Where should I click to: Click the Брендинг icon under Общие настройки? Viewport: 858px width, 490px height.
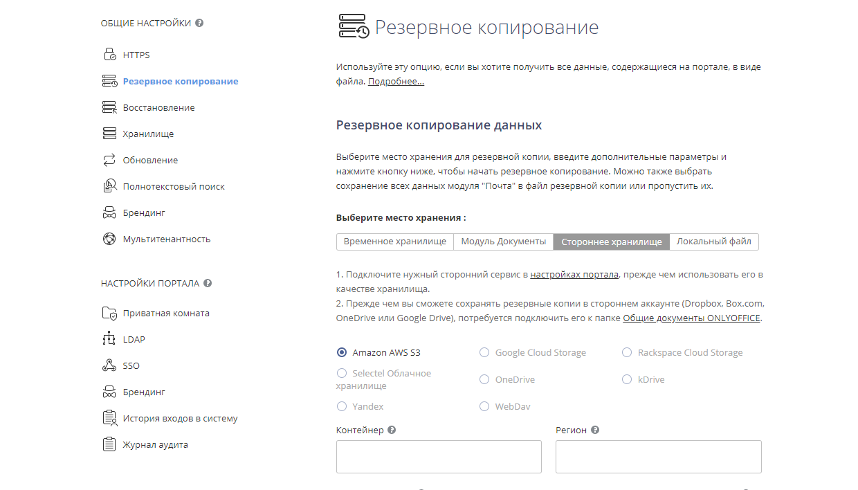109,212
